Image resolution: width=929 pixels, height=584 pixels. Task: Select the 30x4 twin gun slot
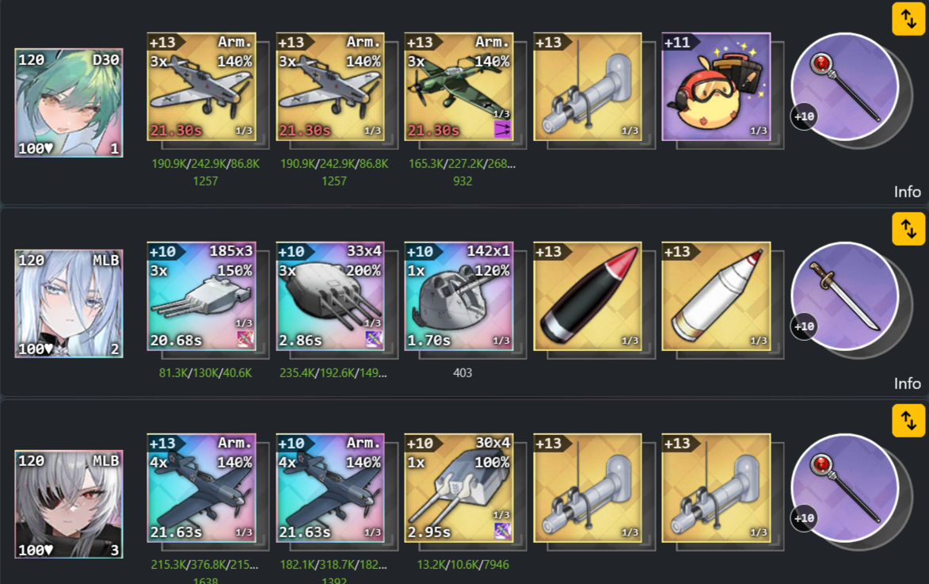[x=459, y=488]
